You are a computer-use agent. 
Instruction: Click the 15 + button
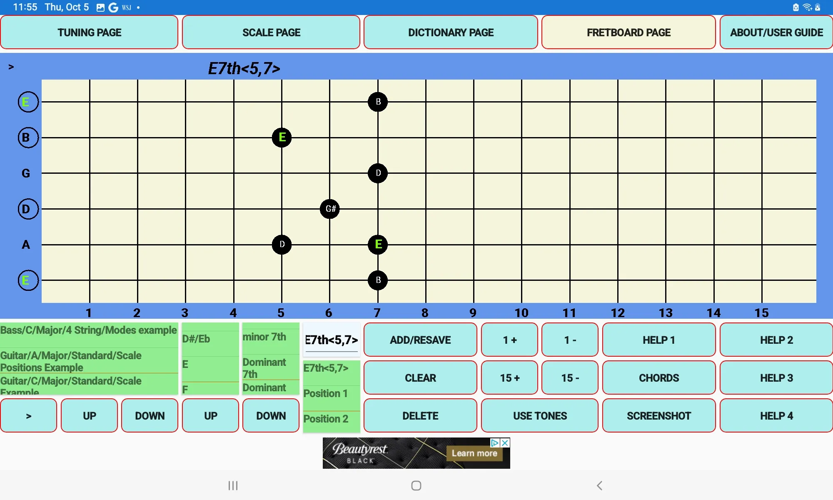pos(509,377)
